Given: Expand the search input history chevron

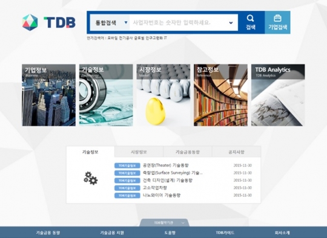Looking at the screenshot, I should pyautogui.click(x=231, y=23).
